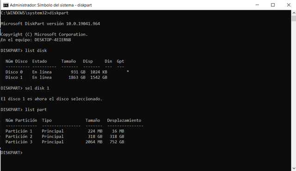Click the 'C:\WINDOWS\system32>diskpart' line
296x171 pixels.
[35, 13]
